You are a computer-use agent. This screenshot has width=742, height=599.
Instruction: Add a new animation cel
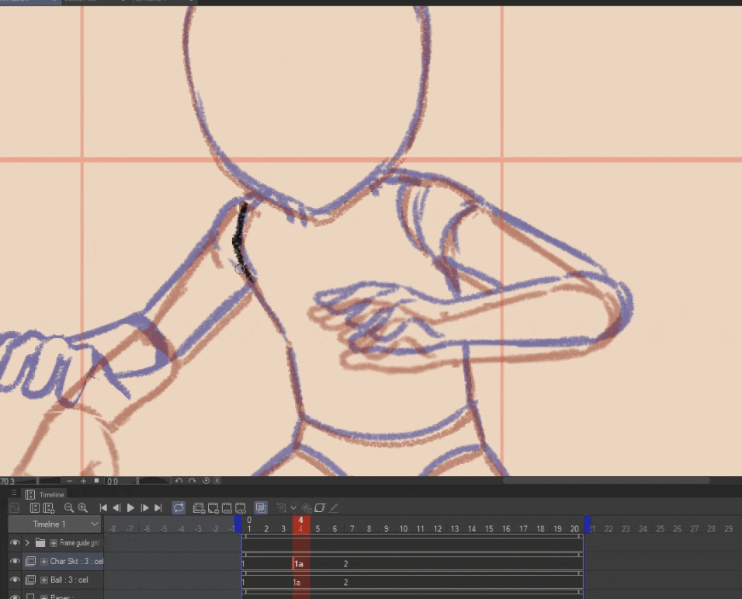tap(213, 508)
